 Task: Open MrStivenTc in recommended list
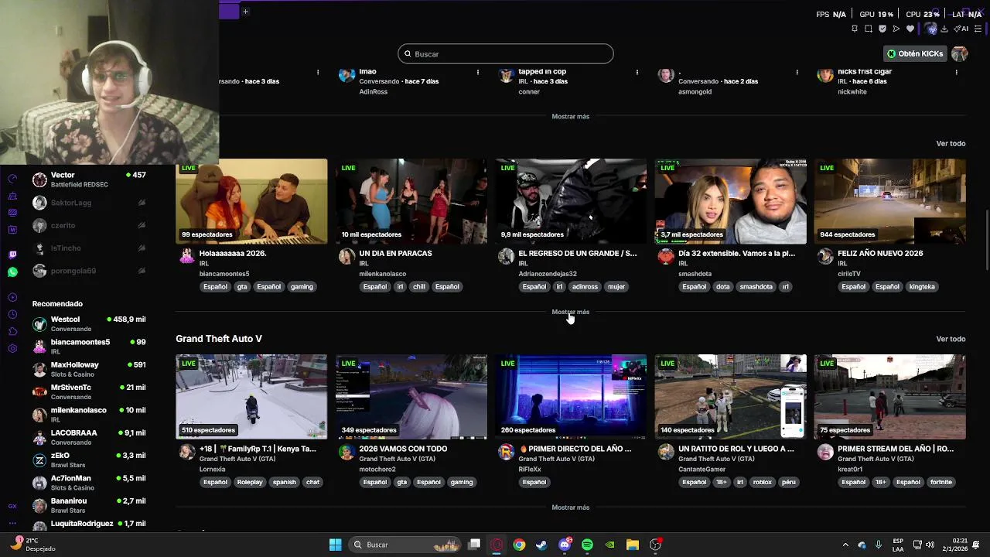(x=89, y=391)
